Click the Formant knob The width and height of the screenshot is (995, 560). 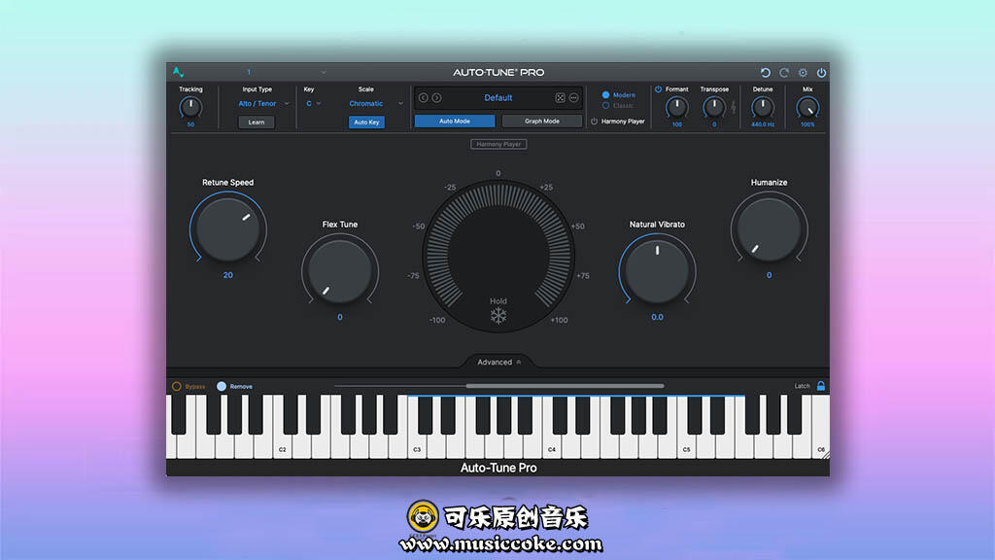click(x=676, y=107)
